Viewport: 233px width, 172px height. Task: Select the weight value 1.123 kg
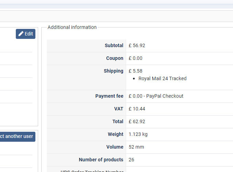point(138,134)
